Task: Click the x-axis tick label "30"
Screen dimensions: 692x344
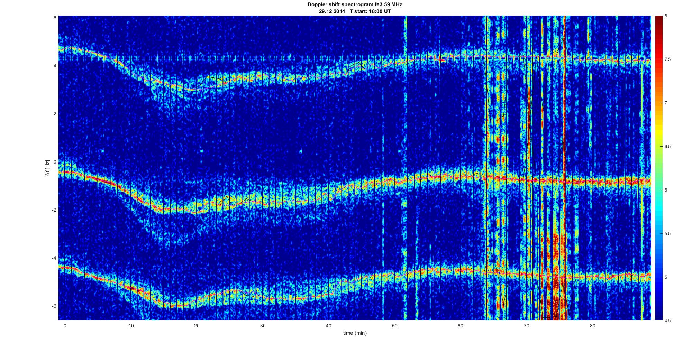Action: [x=263, y=326]
